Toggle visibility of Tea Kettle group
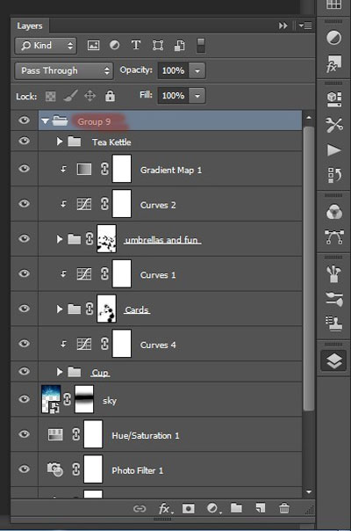Image resolution: width=351 pixels, height=531 pixels. (24, 141)
